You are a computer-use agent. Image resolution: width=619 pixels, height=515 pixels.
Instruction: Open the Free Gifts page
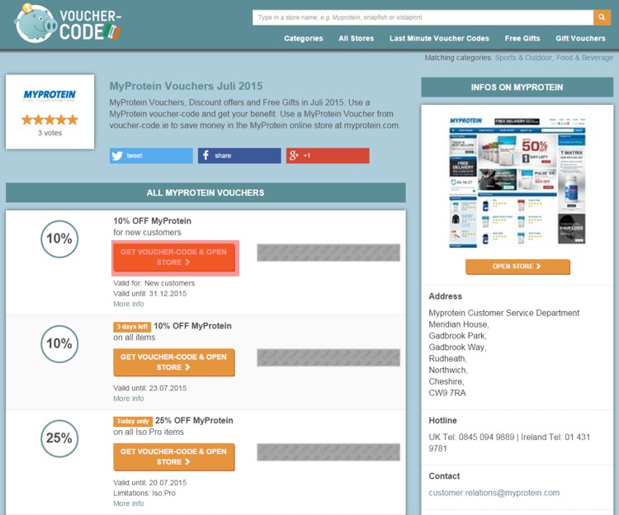(x=522, y=38)
